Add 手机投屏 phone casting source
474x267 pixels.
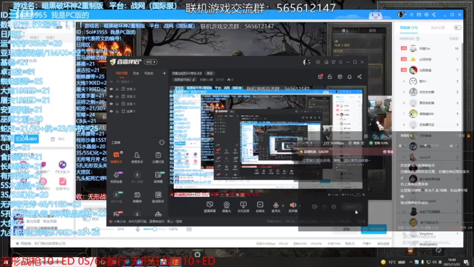pyautogui.click(x=244, y=207)
